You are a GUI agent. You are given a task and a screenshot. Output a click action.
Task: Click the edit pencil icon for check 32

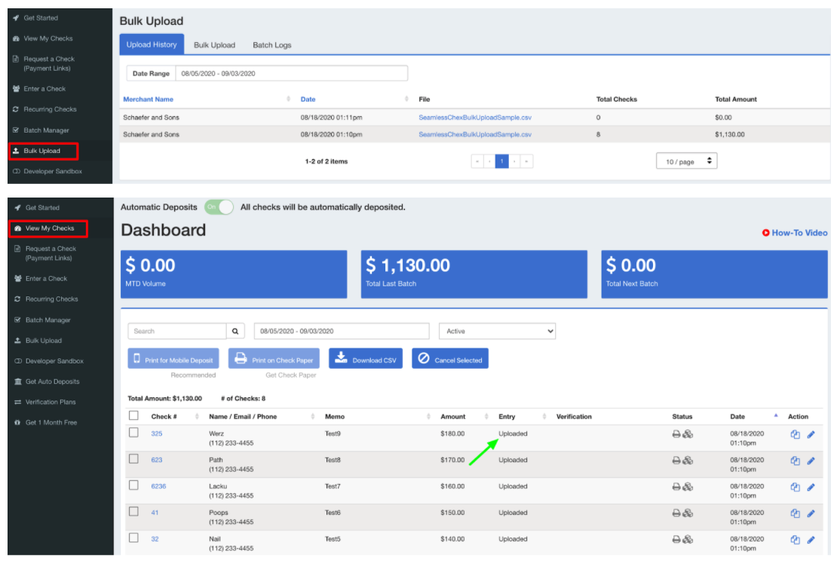pyautogui.click(x=811, y=540)
